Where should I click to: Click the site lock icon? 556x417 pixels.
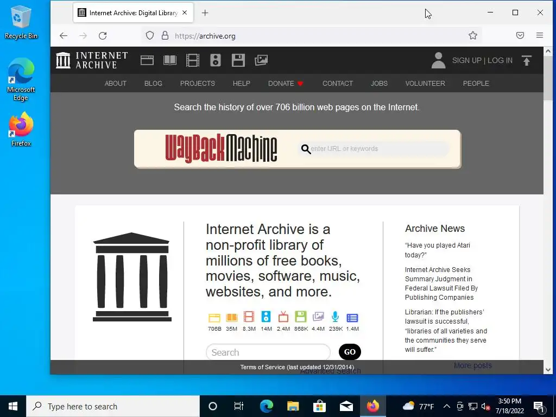[x=165, y=35]
